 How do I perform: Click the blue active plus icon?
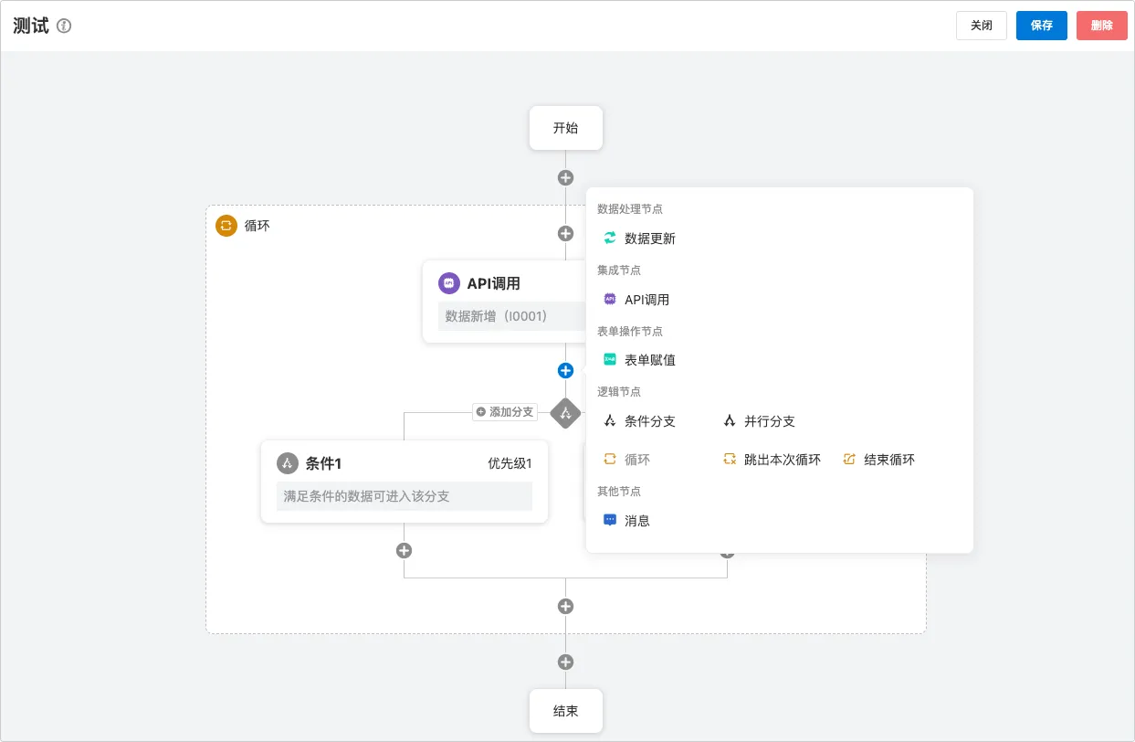point(566,370)
